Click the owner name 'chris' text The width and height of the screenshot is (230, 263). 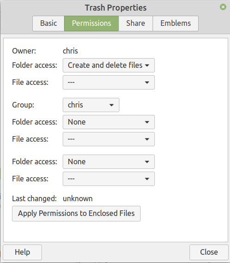[x=71, y=51]
